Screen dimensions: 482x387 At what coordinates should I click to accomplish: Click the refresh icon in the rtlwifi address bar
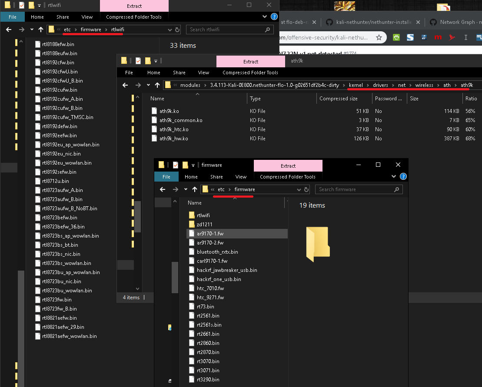pos(177,30)
